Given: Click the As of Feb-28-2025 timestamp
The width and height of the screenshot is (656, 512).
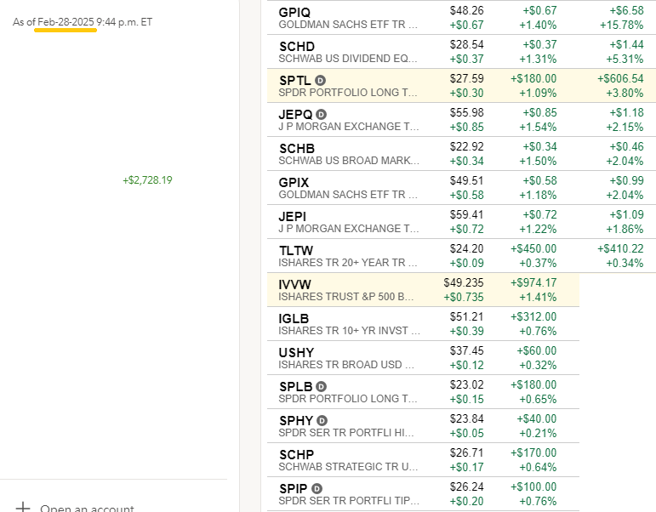Looking at the screenshot, I should point(83,22).
